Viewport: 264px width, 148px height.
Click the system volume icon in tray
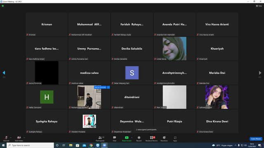245,145
